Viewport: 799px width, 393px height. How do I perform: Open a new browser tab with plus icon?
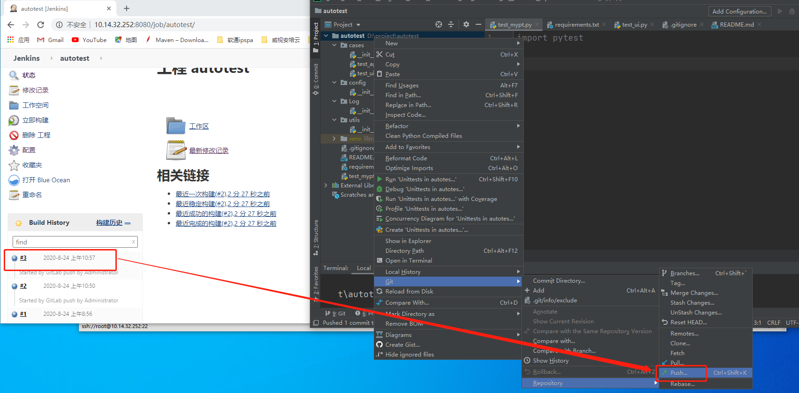pyautogui.click(x=127, y=8)
